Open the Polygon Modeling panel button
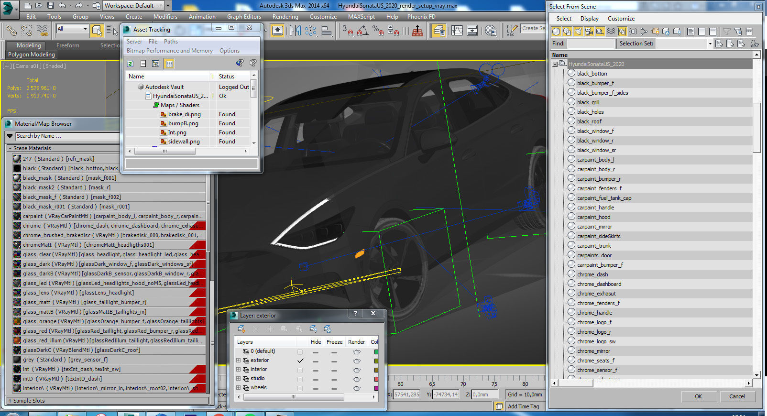This screenshot has width=767, height=416. pyautogui.click(x=31, y=55)
